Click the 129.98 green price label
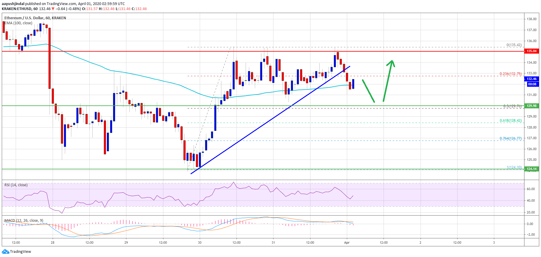 (532, 106)
